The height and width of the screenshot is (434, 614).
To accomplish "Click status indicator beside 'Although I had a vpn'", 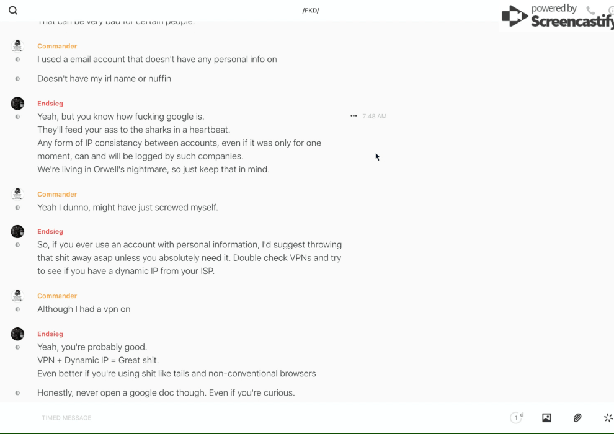I will (x=17, y=309).
